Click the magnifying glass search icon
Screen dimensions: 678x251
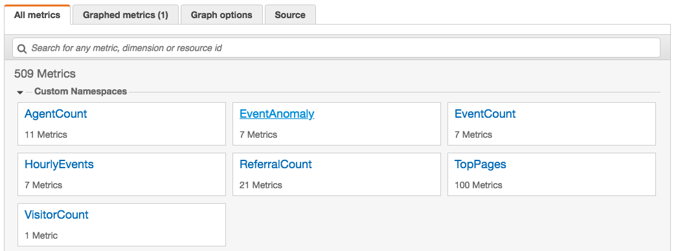(x=21, y=48)
